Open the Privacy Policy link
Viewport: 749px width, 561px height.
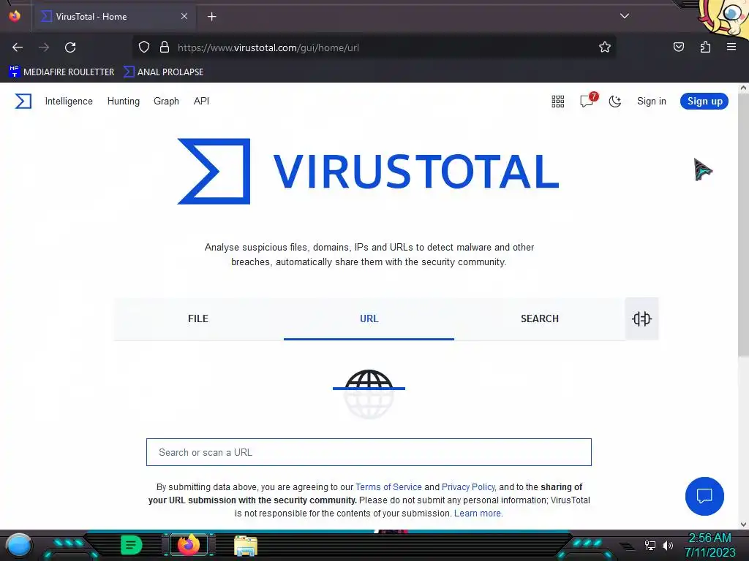[x=468, y=487]
